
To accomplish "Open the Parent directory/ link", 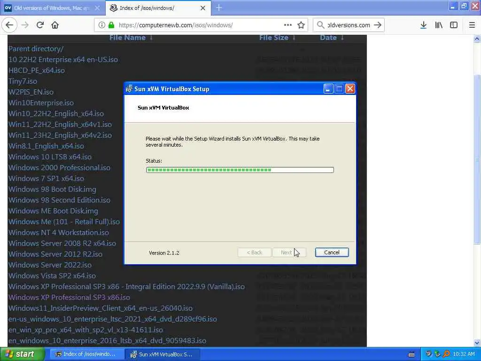I will point(36,49).
